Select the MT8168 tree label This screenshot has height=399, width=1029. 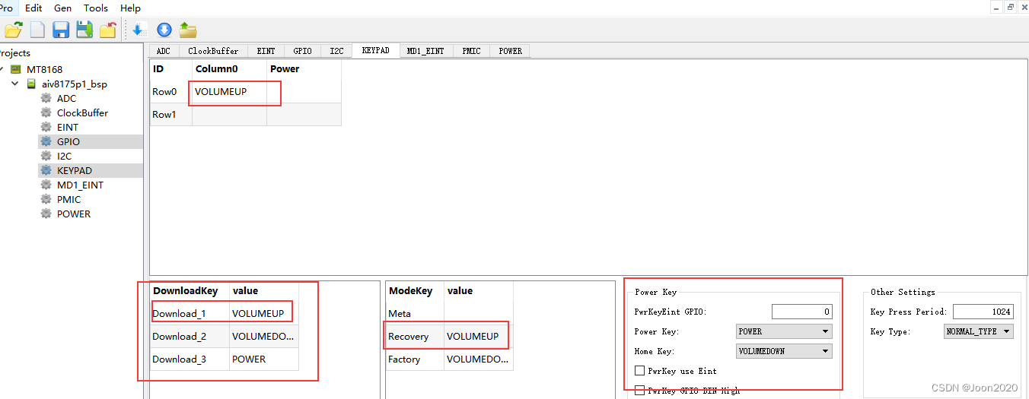click(44, 69)
